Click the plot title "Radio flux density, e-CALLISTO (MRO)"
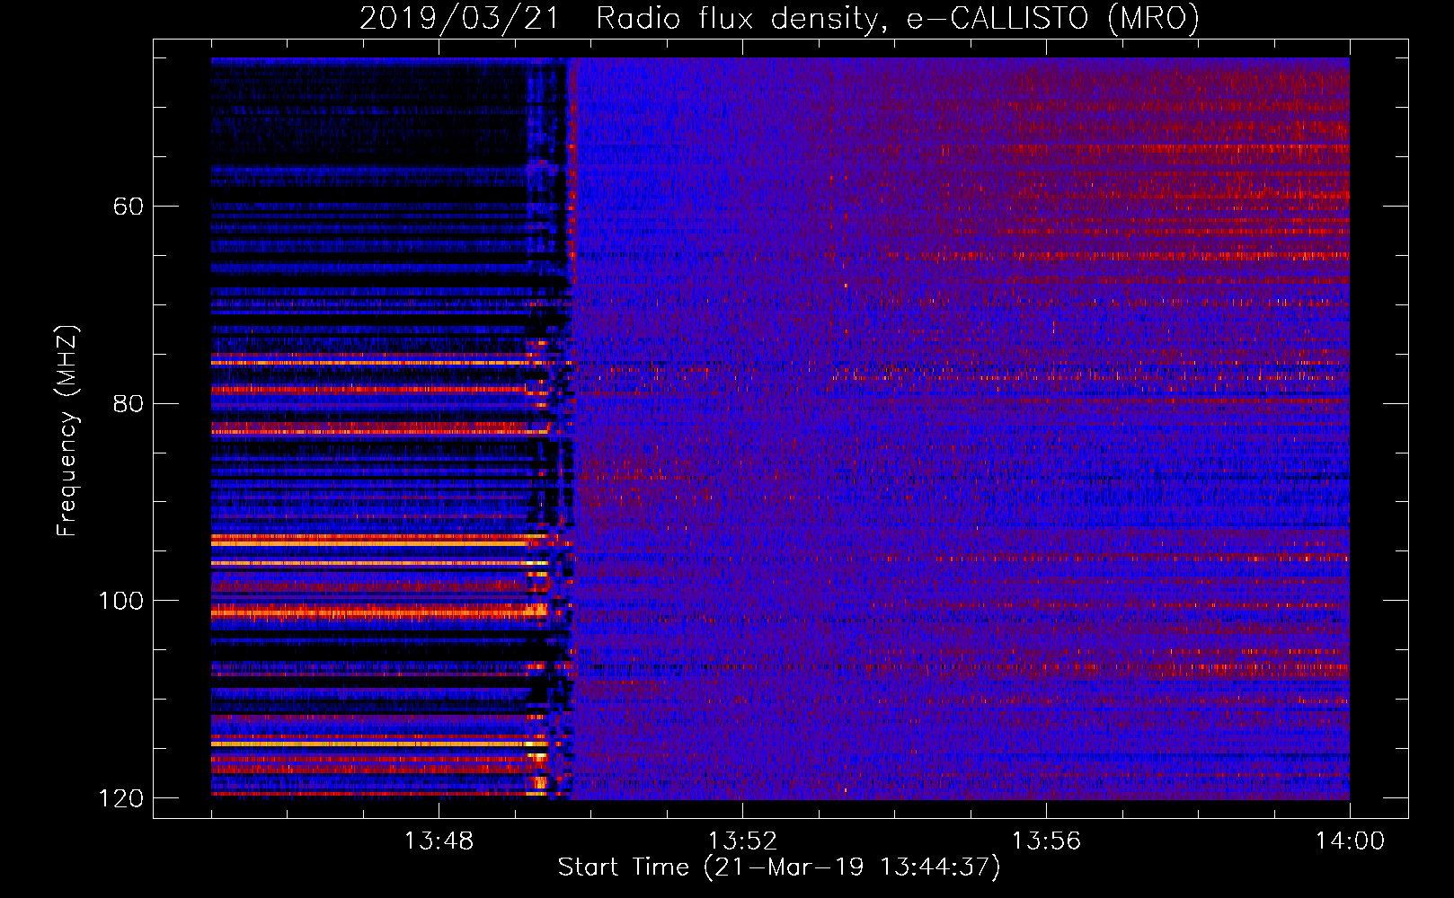The image size is (1454, 898). [x=898, y=18]
